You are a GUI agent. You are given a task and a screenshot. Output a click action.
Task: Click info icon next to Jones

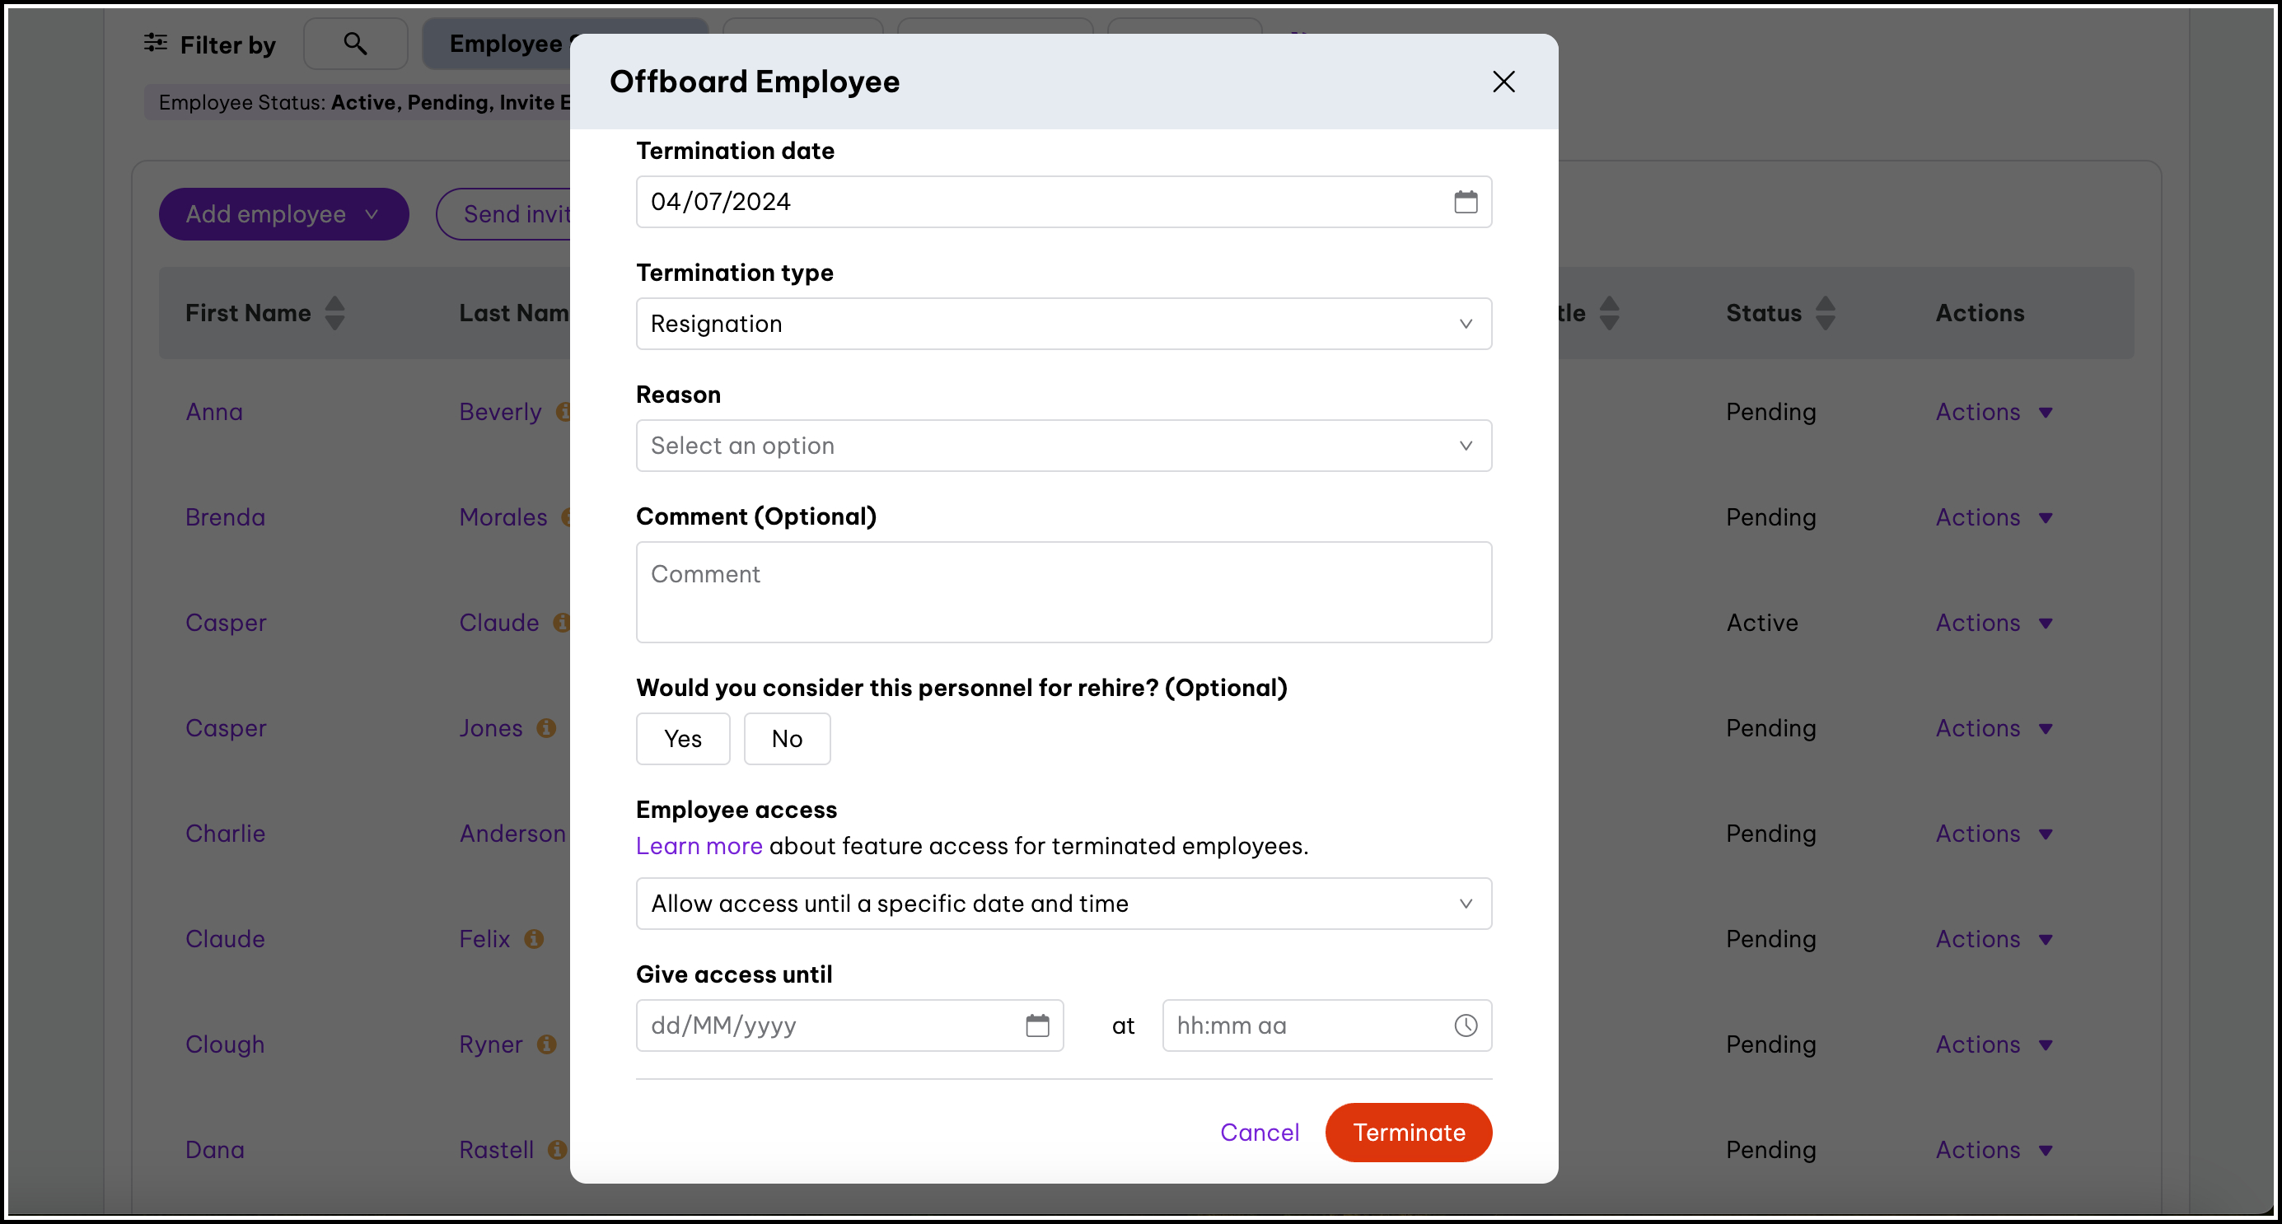click(x=546, y=728)
